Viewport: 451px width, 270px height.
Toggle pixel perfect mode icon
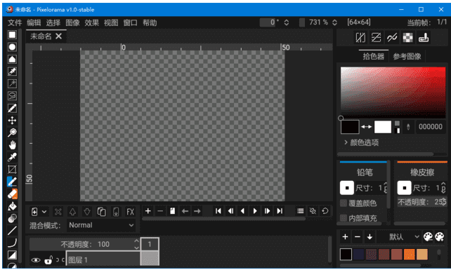coord(392,37)
